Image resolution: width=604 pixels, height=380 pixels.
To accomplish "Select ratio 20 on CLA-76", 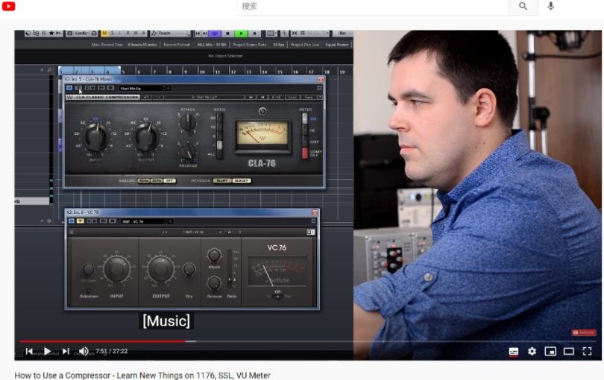I will tap(219, 118).
